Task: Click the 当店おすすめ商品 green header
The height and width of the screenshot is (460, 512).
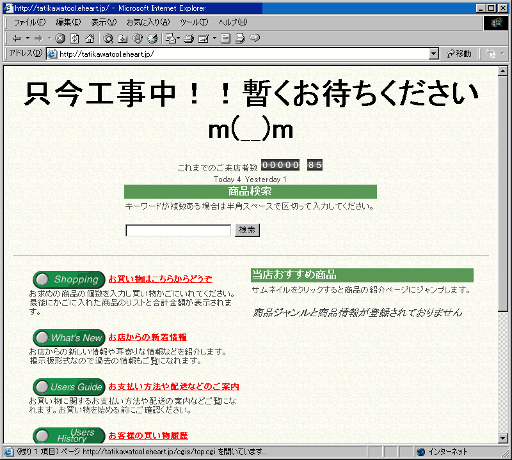Action: [362, 275]
